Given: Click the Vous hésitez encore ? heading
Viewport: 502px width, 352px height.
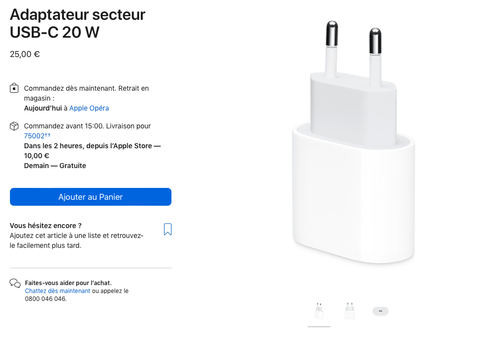Looking at the screenshot, I should pos(46,226).
